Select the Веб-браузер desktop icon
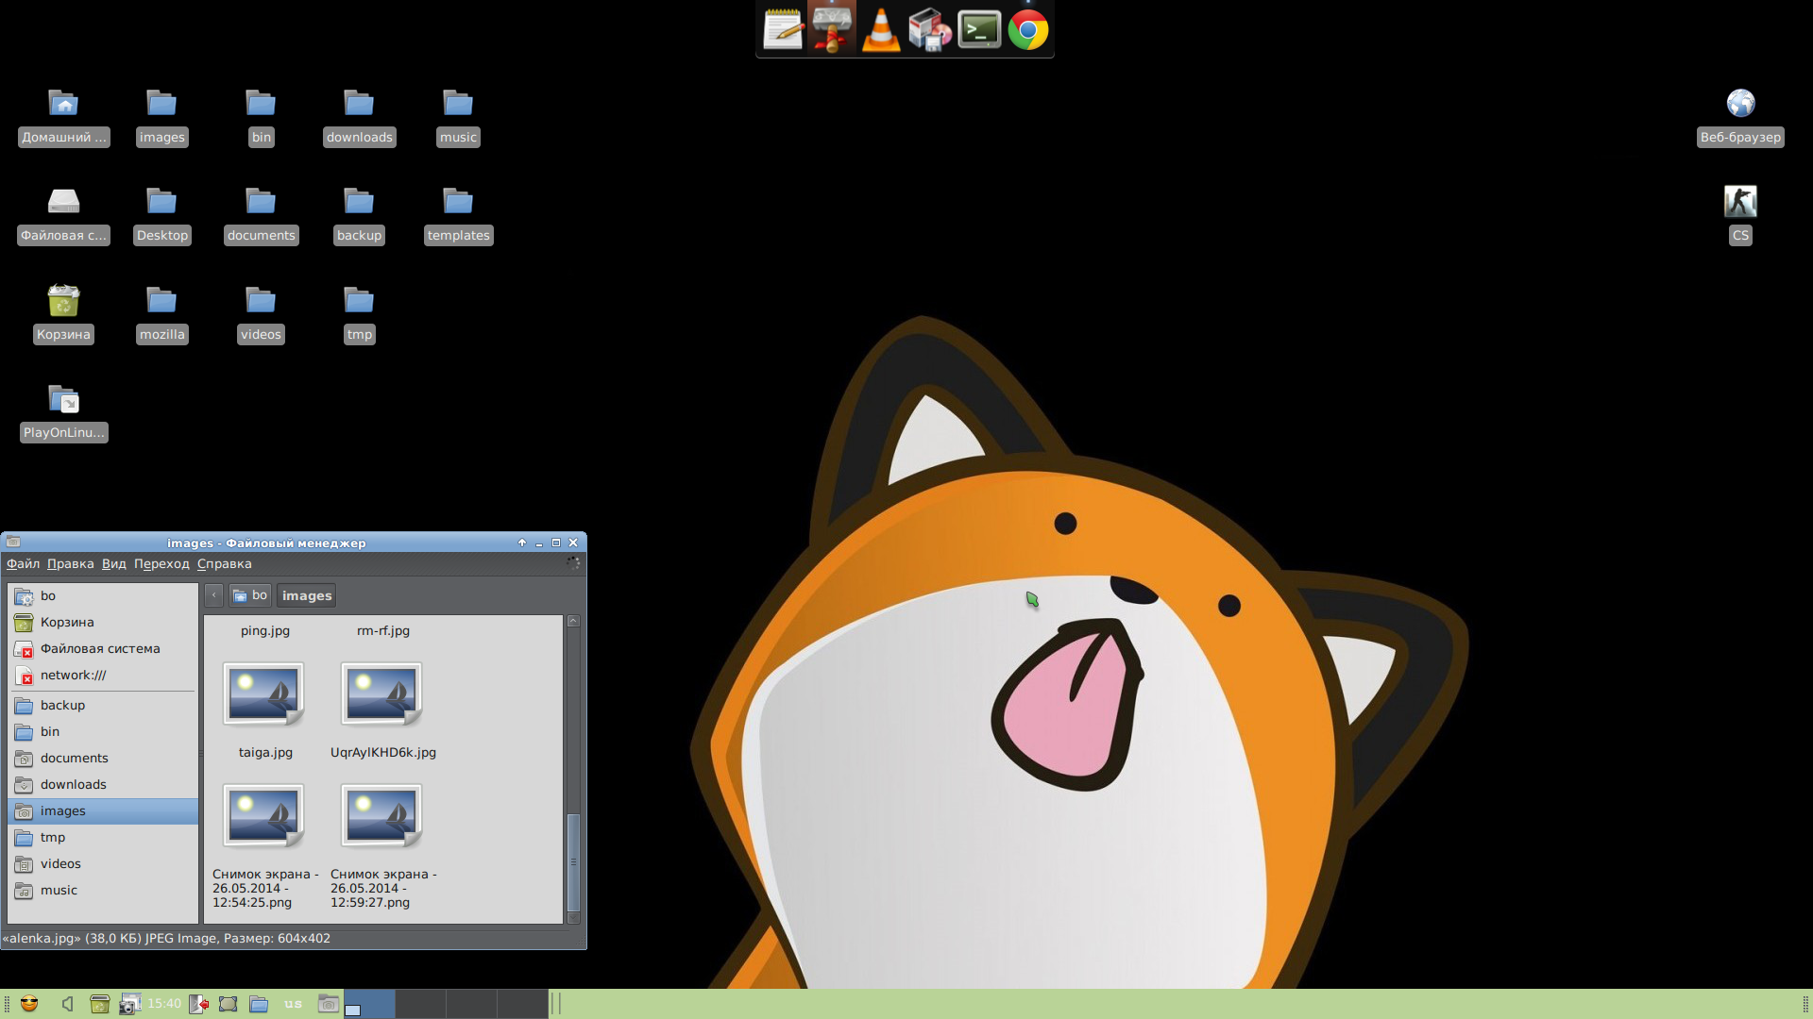This screenshot has height=1019, width=1813. [1740, 117]
